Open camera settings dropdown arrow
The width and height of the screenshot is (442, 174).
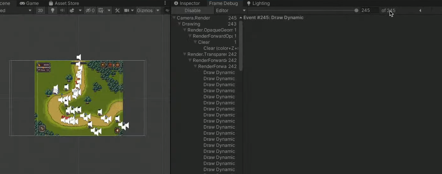[x=133, y=10]
